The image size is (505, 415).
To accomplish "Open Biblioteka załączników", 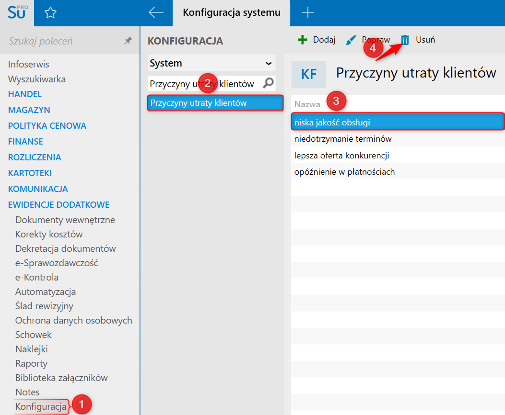I will click(x=61, y=378).
